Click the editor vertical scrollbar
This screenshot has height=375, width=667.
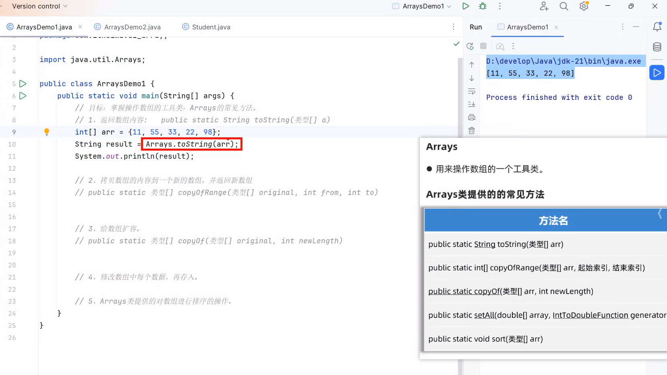click(x=460, y=215)
